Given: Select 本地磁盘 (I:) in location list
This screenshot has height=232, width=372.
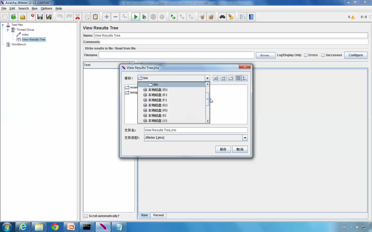Looking at the screenshot, I should click(172, 115).
